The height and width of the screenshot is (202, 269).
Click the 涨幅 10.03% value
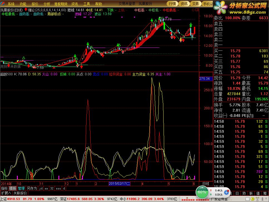click(x=234, y=89)
